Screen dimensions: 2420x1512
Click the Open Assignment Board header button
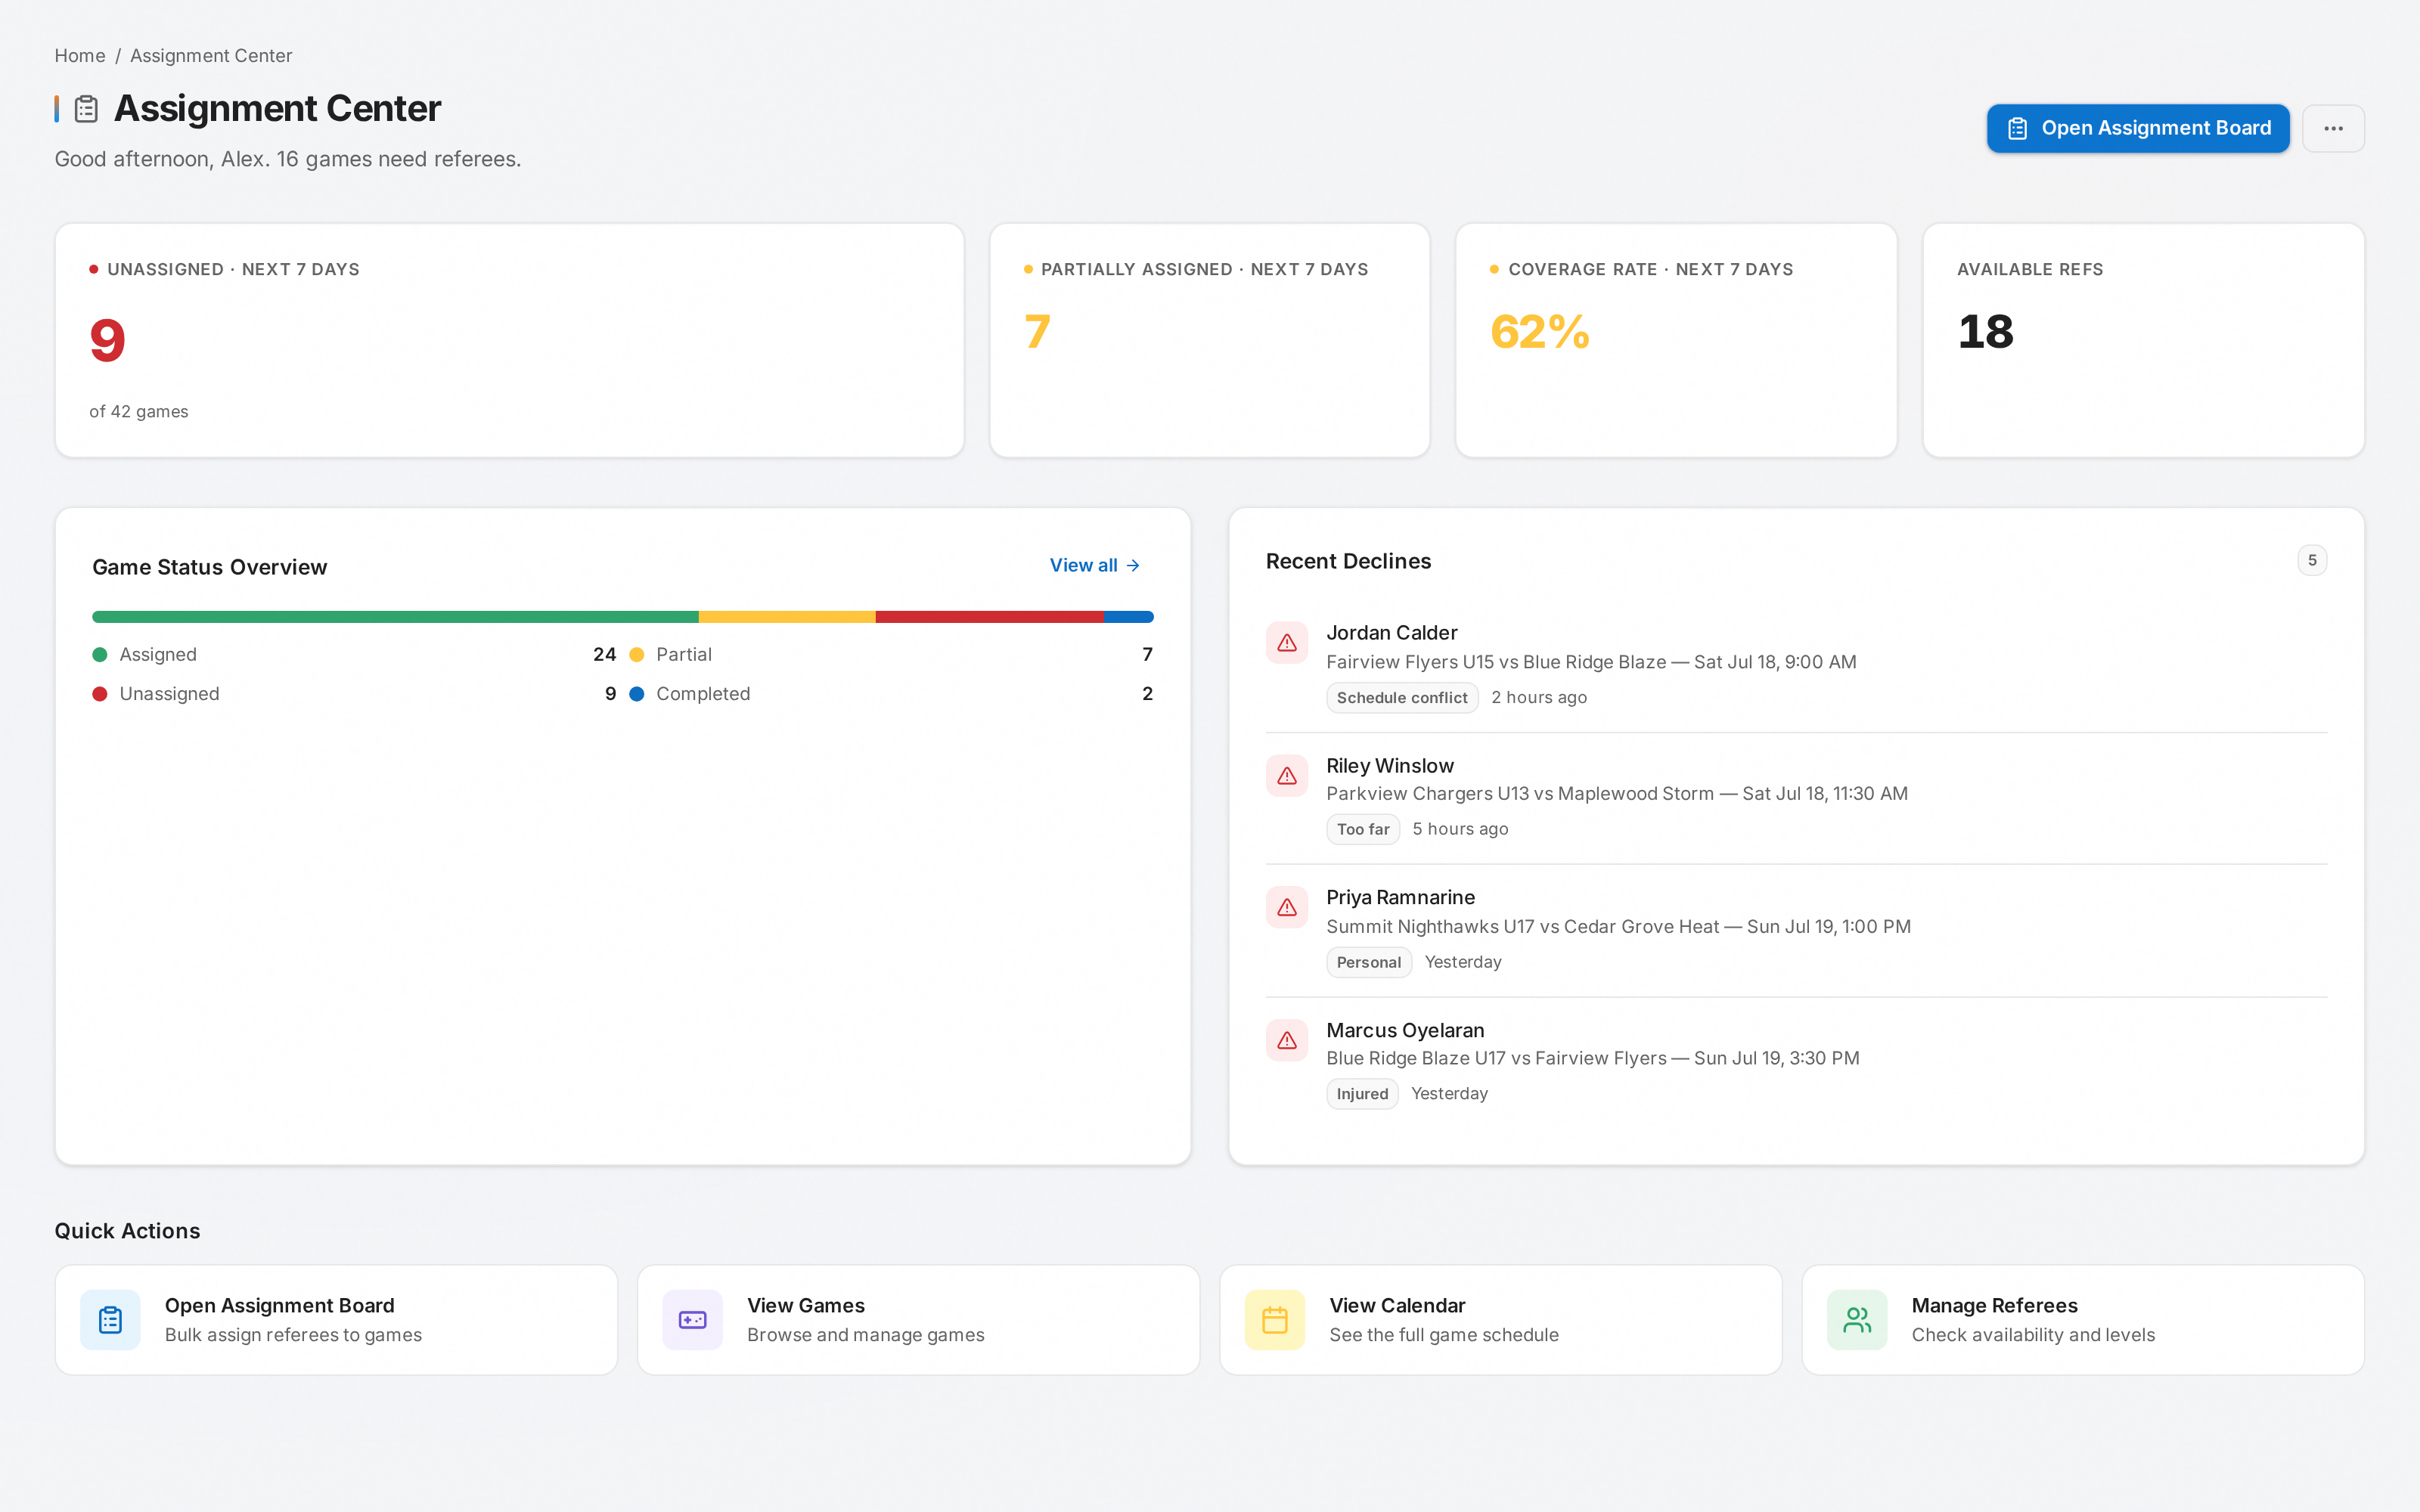[x=2138, y=128]
